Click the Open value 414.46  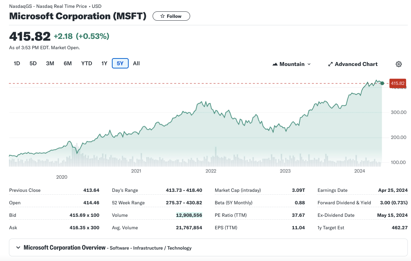[91, 203]
